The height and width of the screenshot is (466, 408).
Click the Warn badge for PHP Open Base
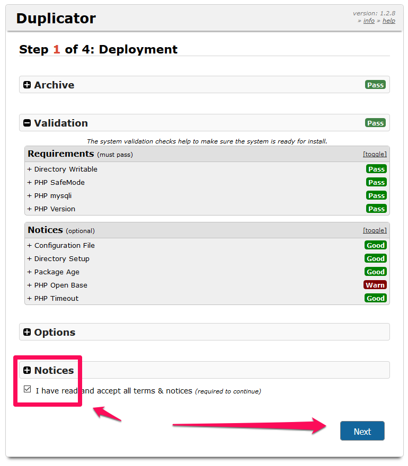click(375, 285)
